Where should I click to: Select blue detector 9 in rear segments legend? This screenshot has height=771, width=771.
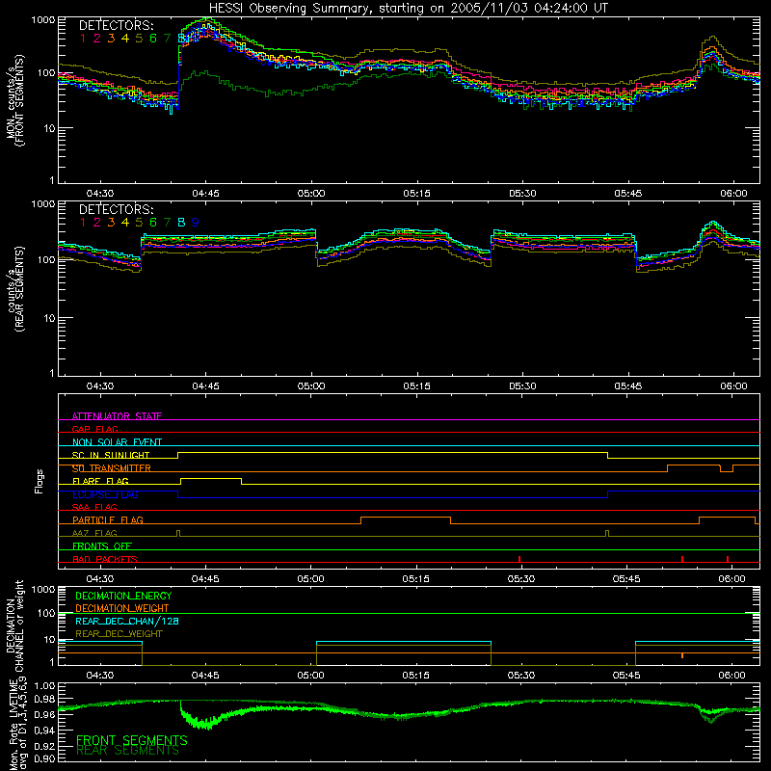pyautogui.click(x=196, y=223)
